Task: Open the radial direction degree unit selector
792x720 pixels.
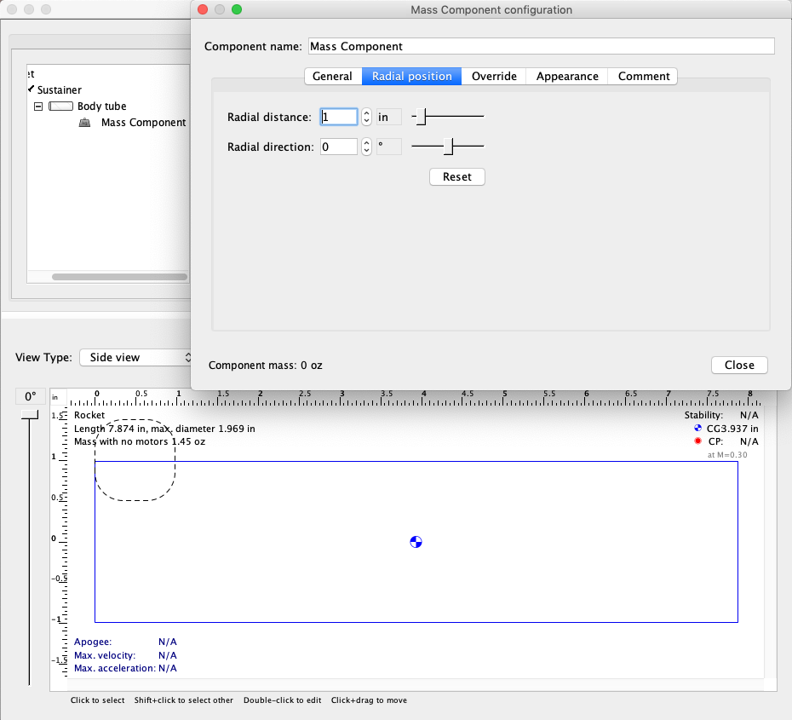Action: 388,146
